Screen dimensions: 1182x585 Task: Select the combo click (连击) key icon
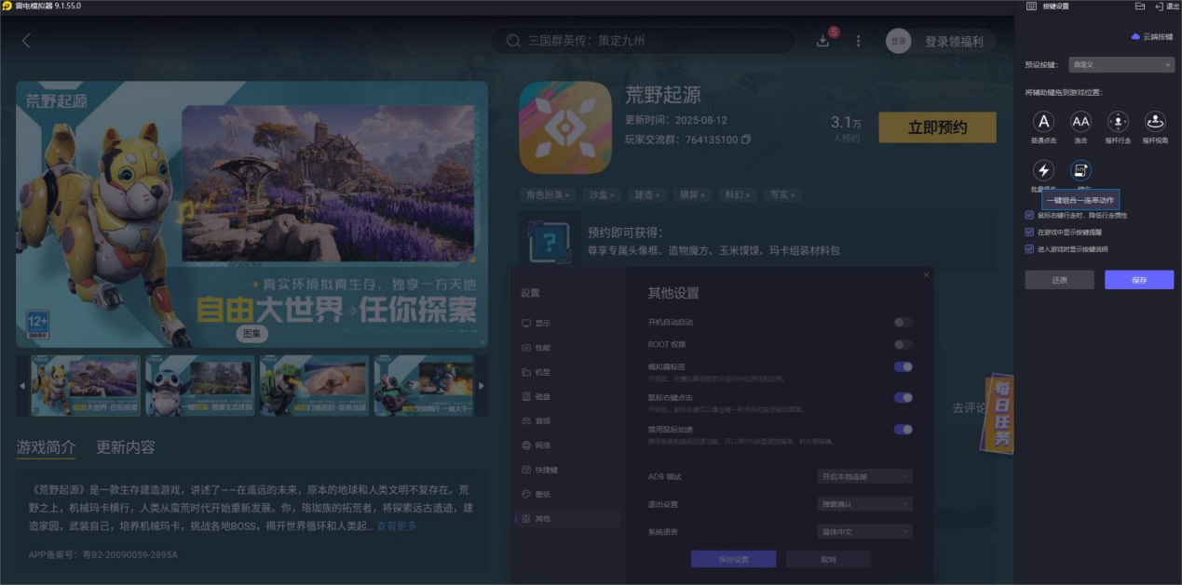1080,122
